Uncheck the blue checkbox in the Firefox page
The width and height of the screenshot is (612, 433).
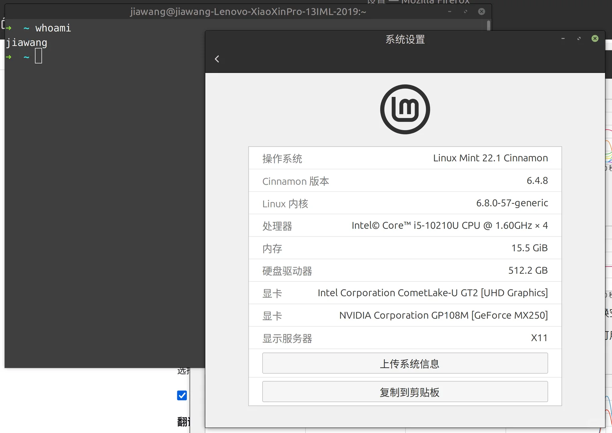pos(182,395)
